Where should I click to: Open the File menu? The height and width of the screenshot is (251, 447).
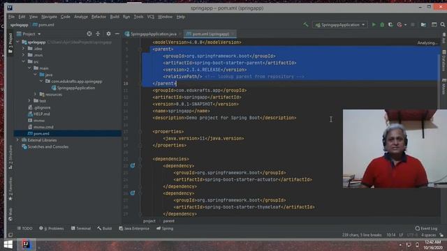(x=11, y=17)
